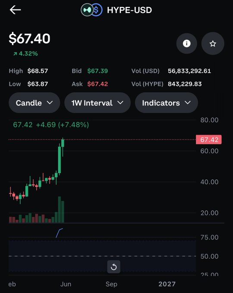
Task: Tap the candle summary 67.42 +4.69 (+7.48%)
Action: coord(51,125)
